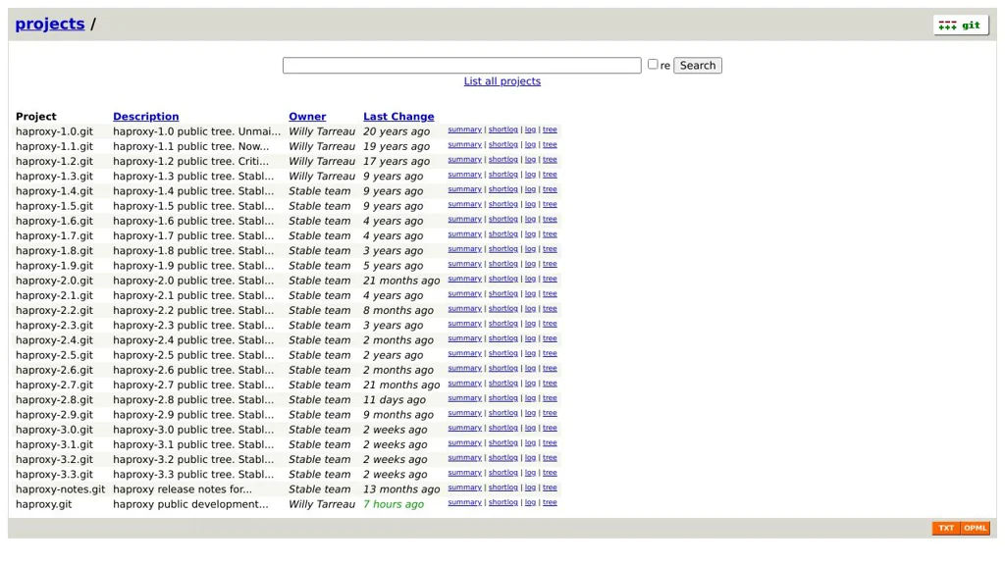1005x565 pixels.
Task: Open shortlog for haproxy-1.1.git
Action: [x=503, y=145]
